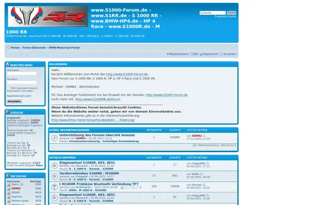Click the FAQ question-mark icon
The image size is (329, 205).
[191, 54]
